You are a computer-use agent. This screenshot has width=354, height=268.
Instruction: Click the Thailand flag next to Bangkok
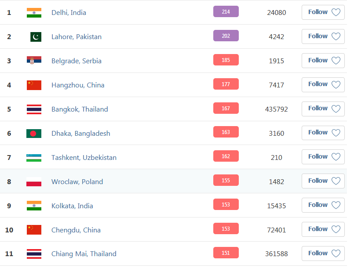[x=34, y=109]
